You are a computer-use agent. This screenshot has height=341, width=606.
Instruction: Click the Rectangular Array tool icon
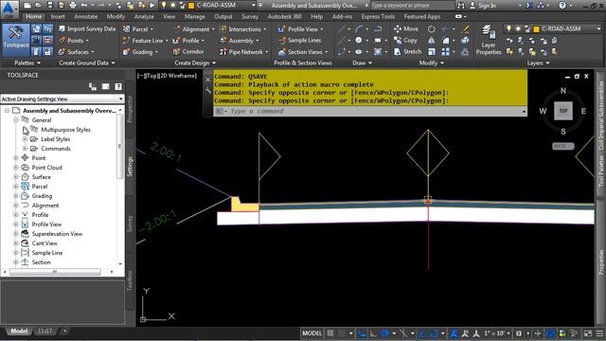[446, 51]
